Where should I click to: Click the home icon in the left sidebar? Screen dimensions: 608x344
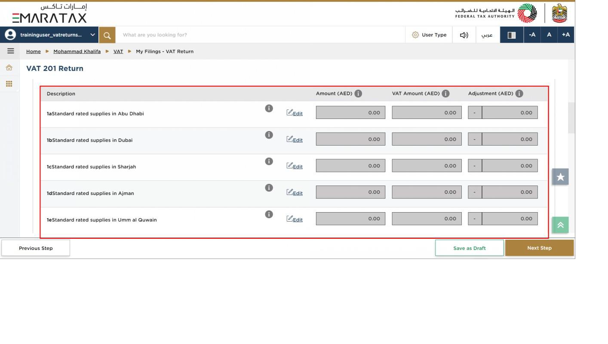[9, 67]
